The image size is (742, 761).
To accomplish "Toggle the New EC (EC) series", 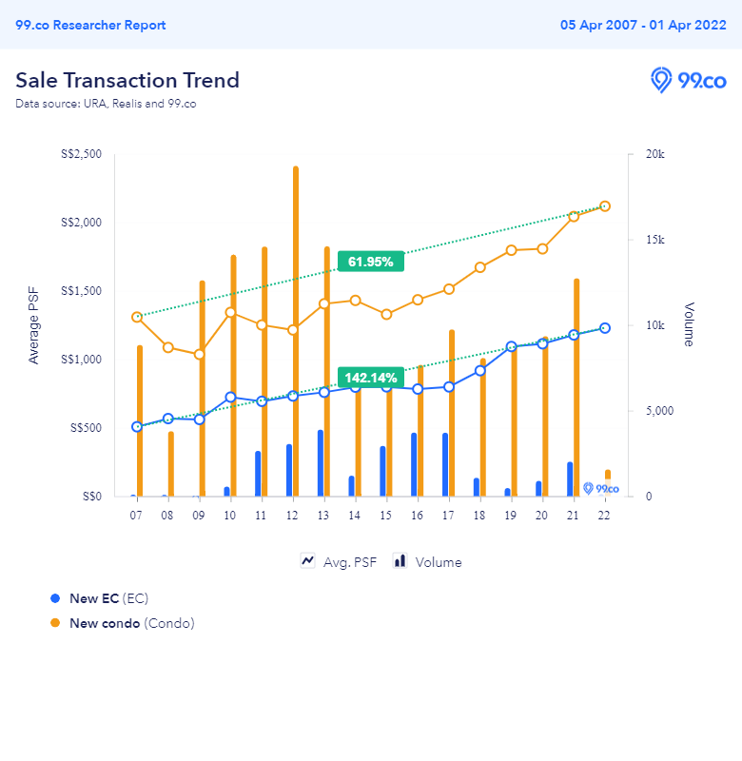I will pyautogui.click(x=108, y=598).
